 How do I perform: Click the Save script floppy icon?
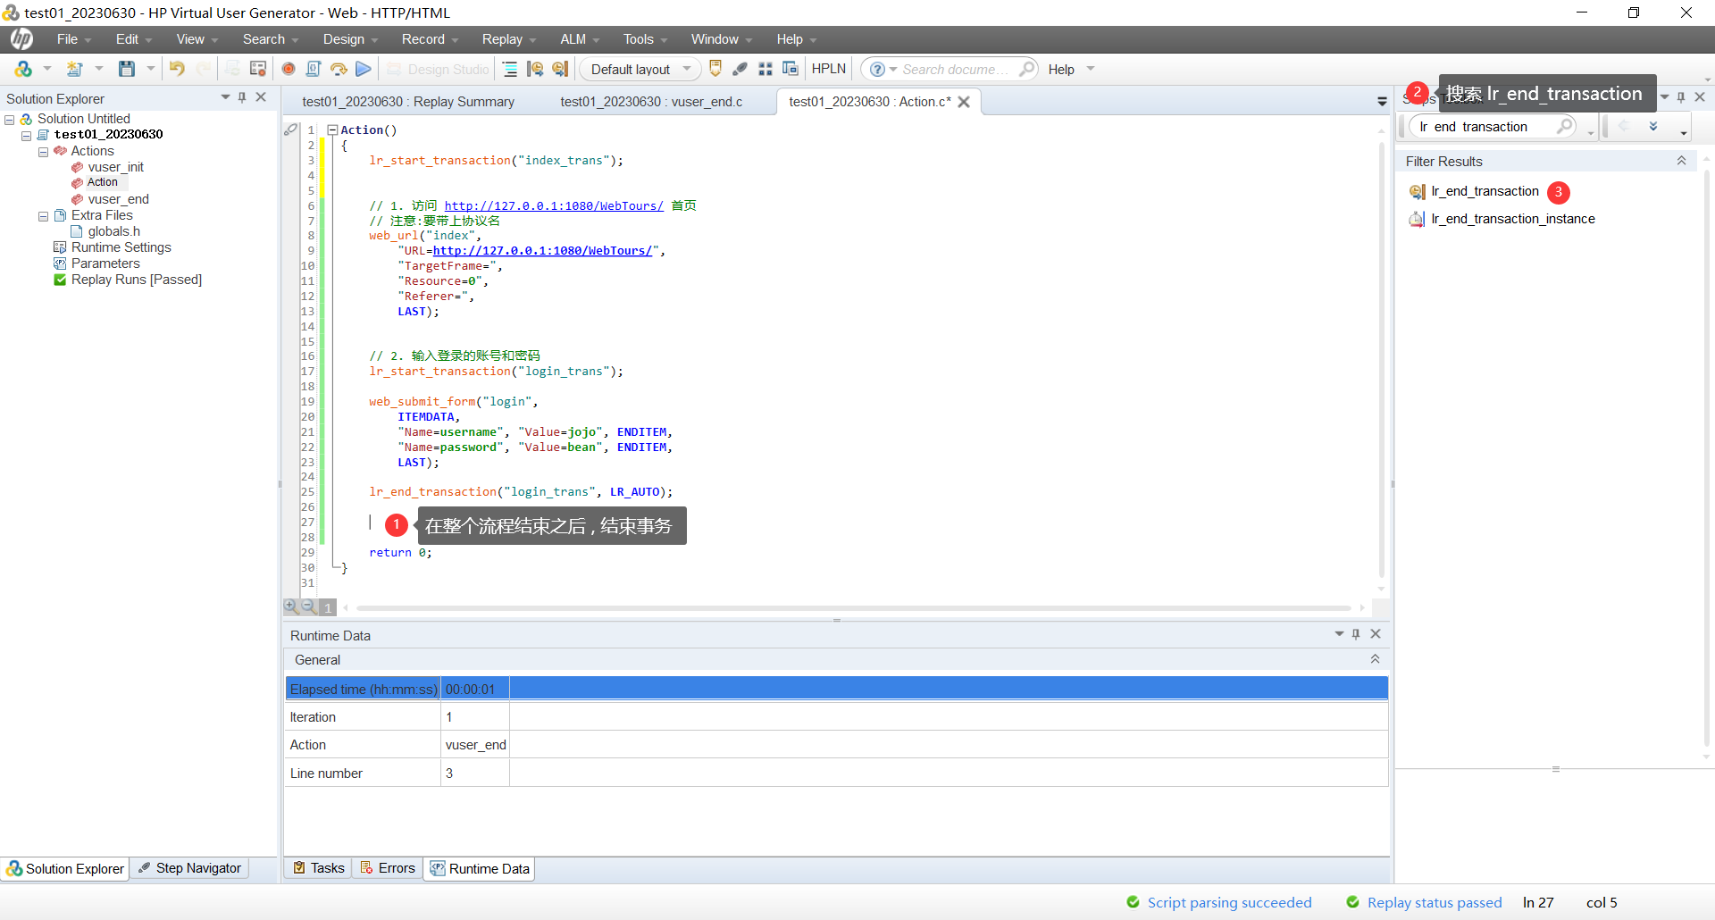click(127, 69)
